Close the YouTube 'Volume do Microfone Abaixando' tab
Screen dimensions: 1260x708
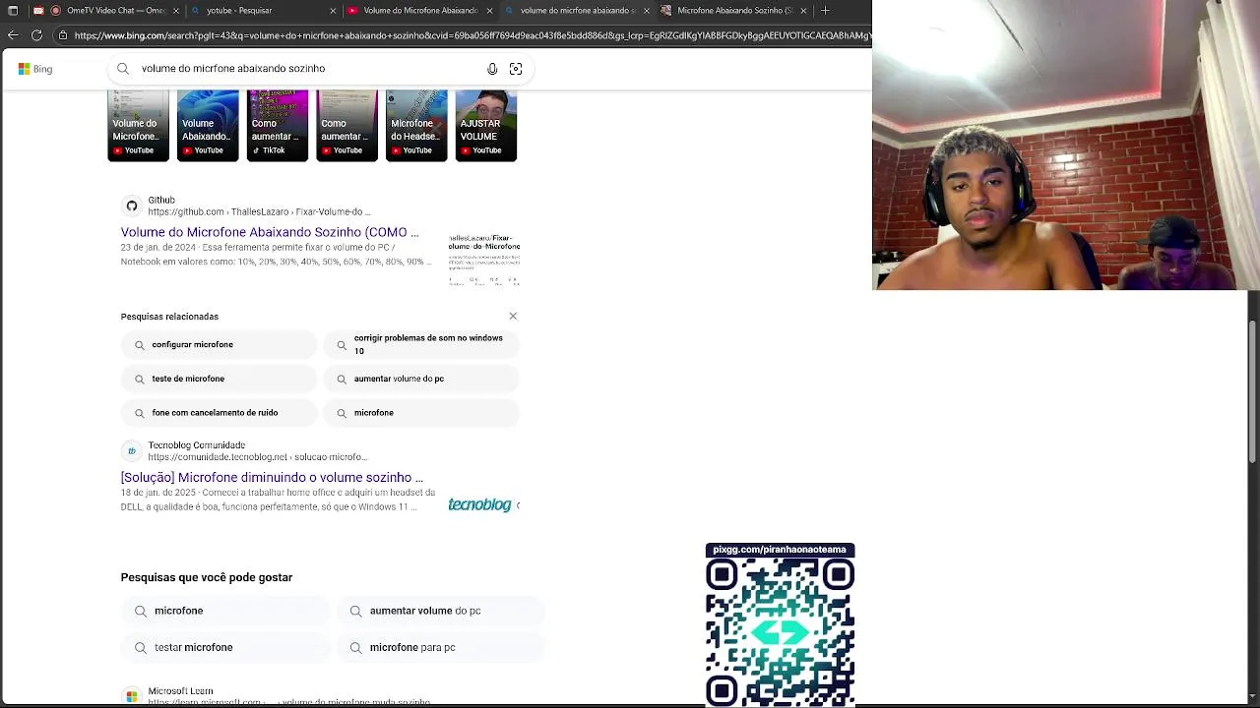tap(489, 11)
